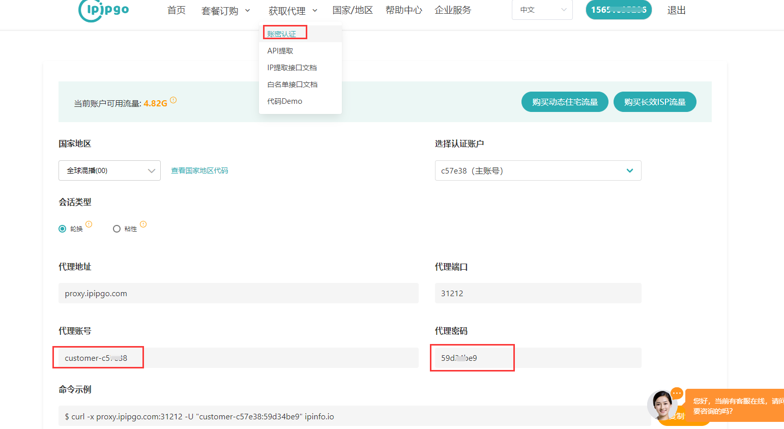Click info icon beside 粘性 option
784x429 pixels.
click(x=143, y=224)
